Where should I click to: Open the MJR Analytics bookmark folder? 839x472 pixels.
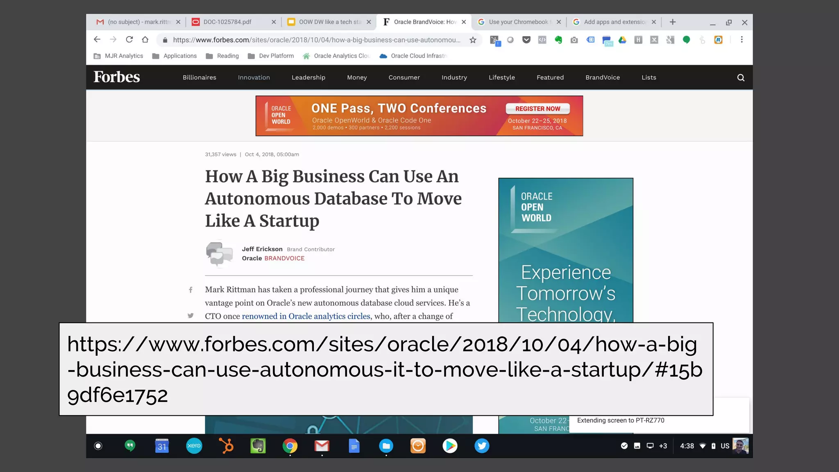pos(118,56)
